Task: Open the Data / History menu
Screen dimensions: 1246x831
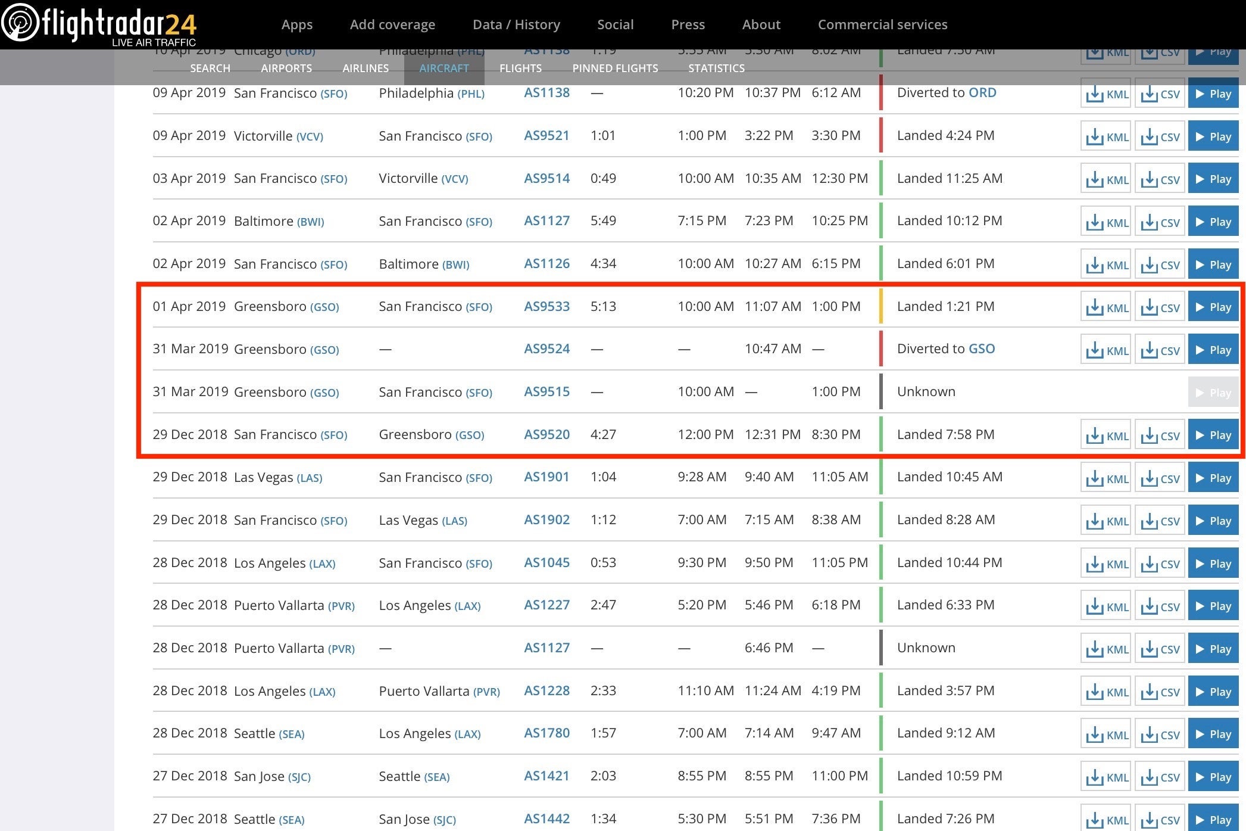Action: coord(516,24)
